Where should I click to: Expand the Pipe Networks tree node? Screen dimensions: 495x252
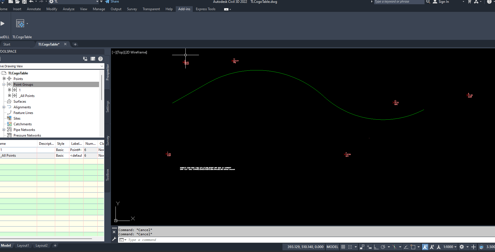4,130
